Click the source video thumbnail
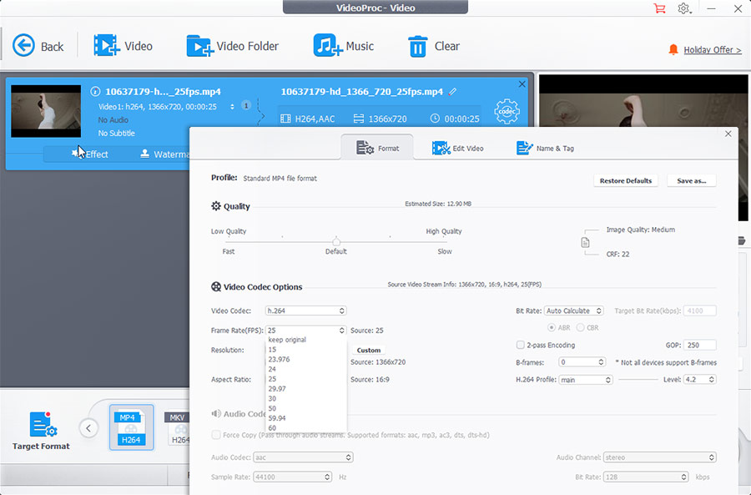The image size is (751, 495). 46,111
